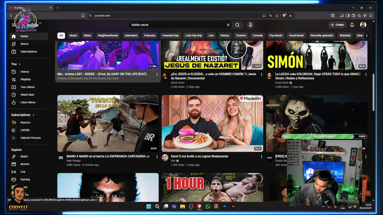The image size is (383, 215).
Task: Show more filter chips arrow
Action: 367,36
